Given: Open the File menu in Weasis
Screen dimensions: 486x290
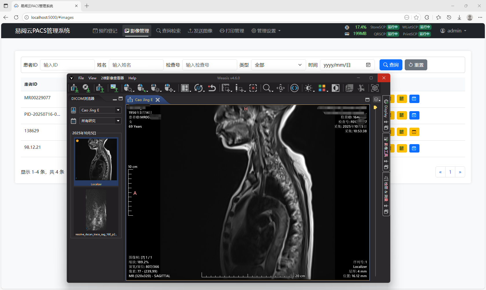Looking at the screenshot, I should pyautogui.click(x=81, y=78).
